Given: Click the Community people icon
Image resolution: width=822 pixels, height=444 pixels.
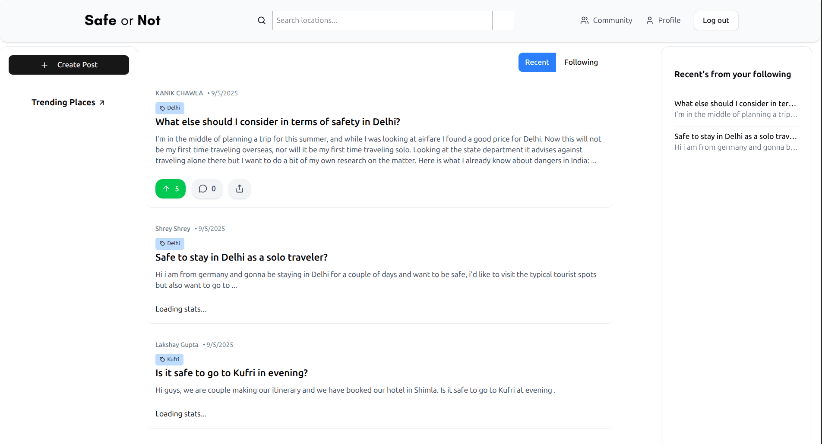Looking at the screenshot, I should click(585, 20).
